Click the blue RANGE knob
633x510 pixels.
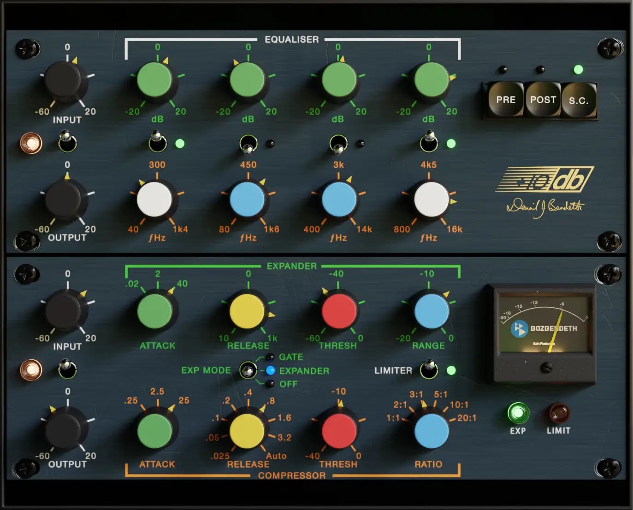432,311
